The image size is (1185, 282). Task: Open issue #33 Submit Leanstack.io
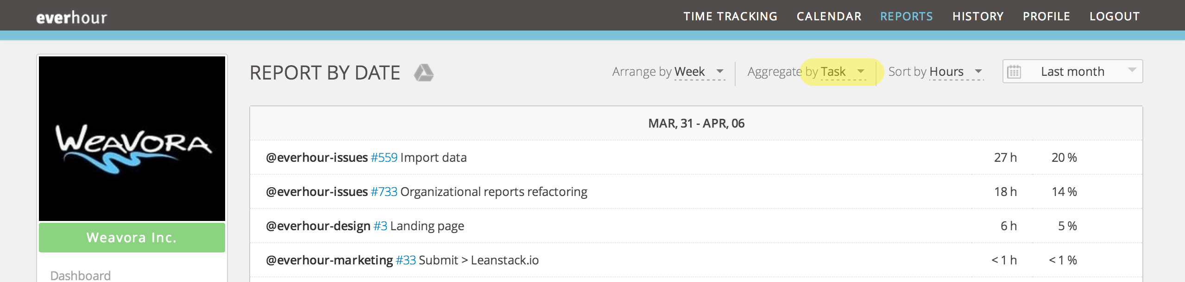point(406,260)
